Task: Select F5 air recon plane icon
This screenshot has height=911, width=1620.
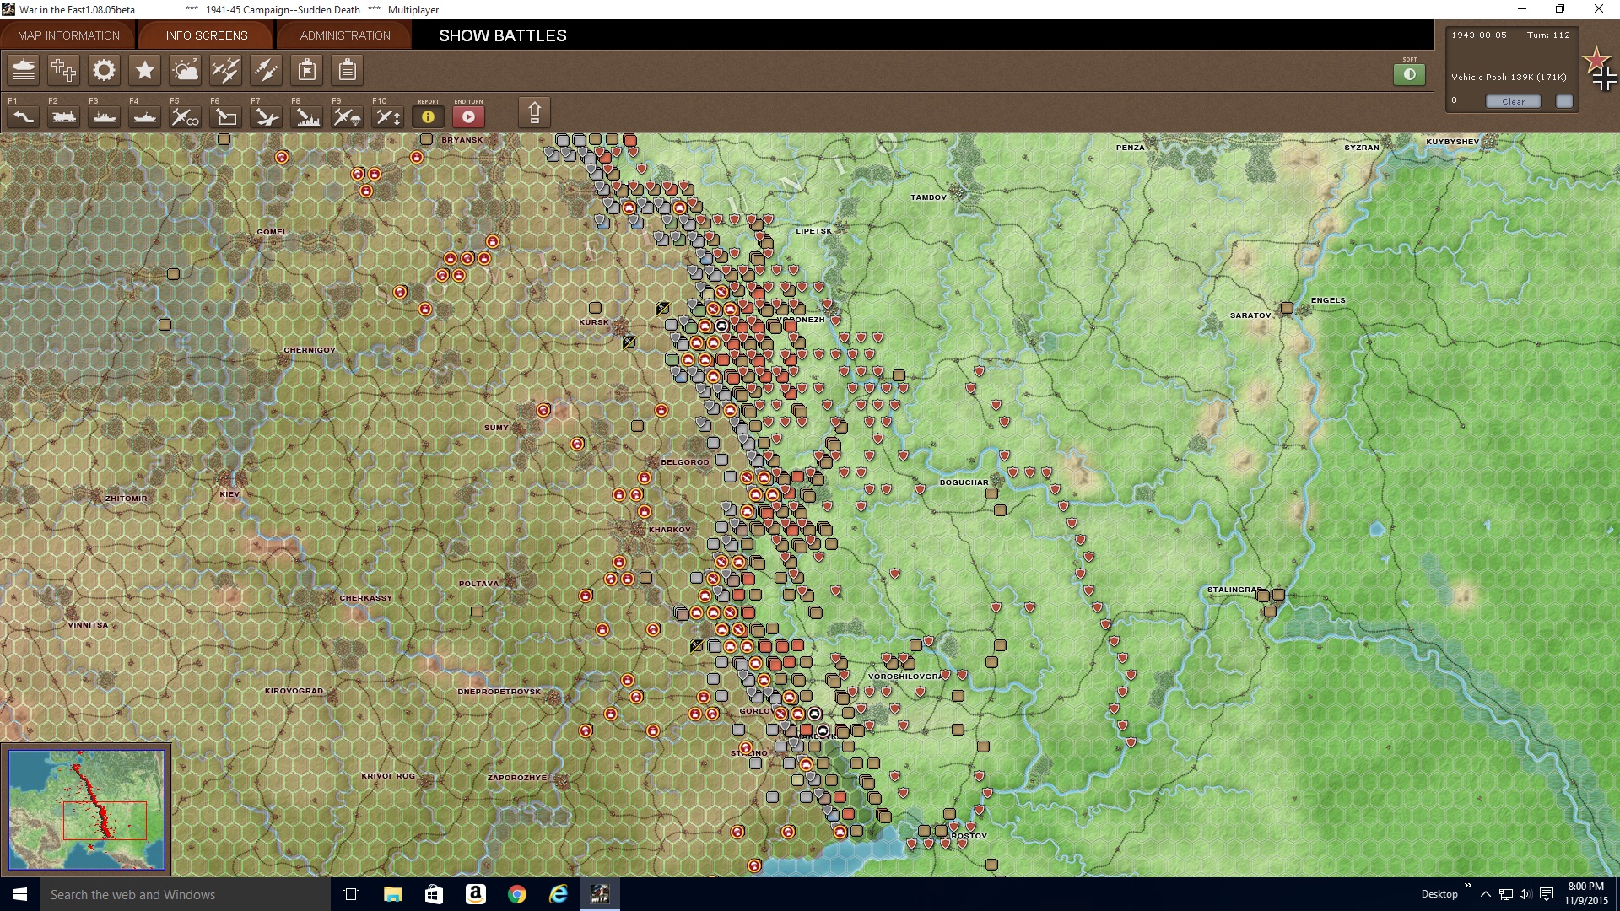Action: tap(186, 116)
